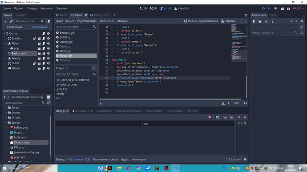
Task: Expand the Scripts folder
Action: [7, 117]
